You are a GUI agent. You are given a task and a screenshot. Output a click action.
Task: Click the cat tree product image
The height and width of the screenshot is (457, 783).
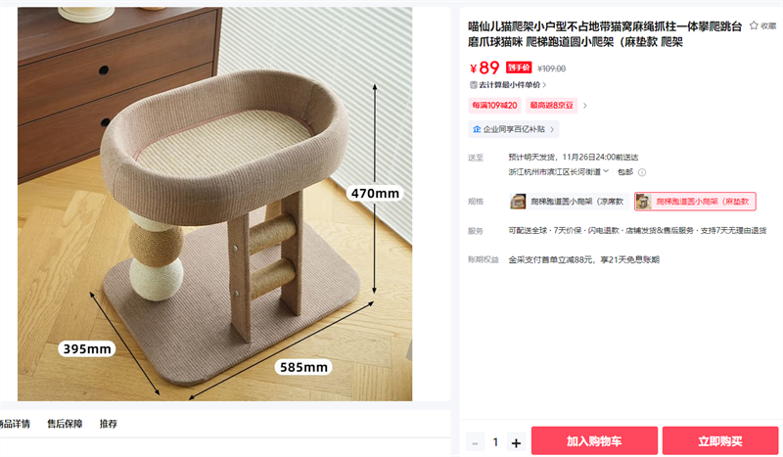(214, 204)
